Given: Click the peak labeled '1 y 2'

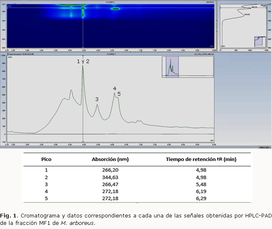Looking at the screenshot, I should [x=83, y=66].
